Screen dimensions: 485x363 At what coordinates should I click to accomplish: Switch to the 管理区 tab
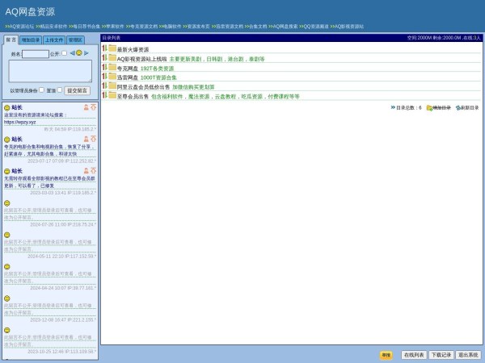coord(74,40)
